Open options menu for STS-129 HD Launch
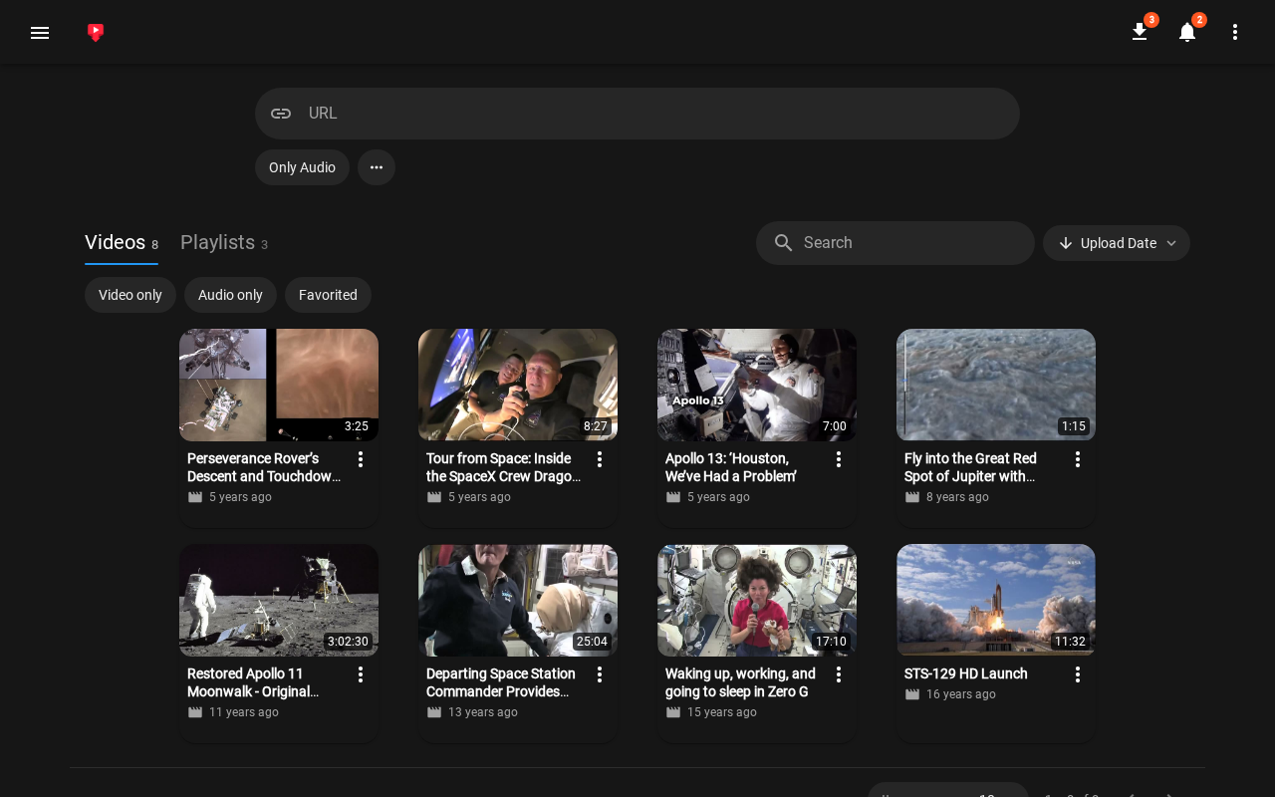The width and height of the screenshot is (1275, 797). [x=1078, y=674]
